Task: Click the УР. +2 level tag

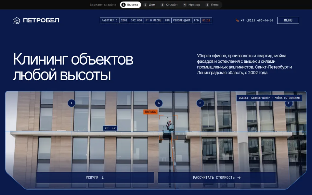Action: (110, 128)
